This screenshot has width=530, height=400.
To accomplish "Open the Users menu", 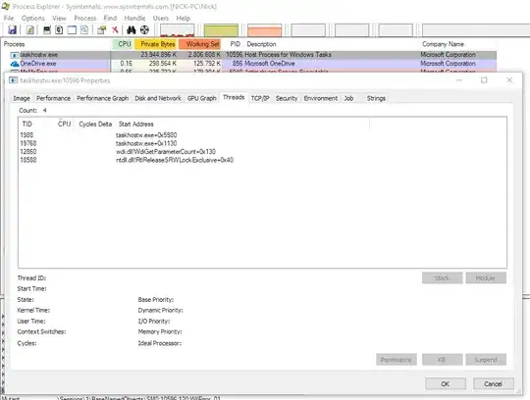I will (161, 19).
